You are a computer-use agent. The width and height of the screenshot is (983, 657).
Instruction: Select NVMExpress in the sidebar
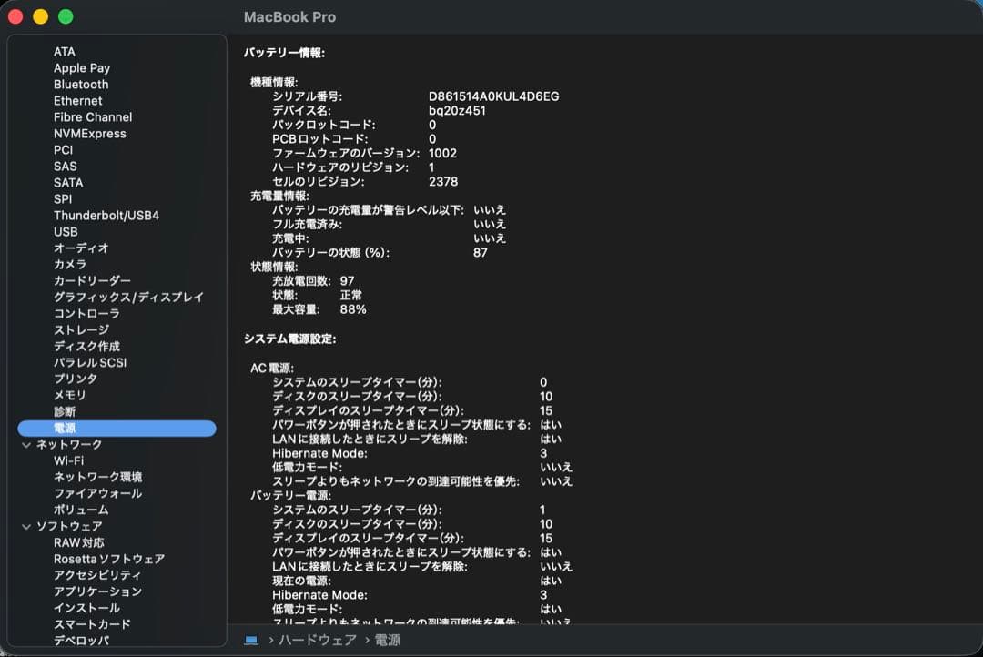pyautogui.click(x=89, y=133)
